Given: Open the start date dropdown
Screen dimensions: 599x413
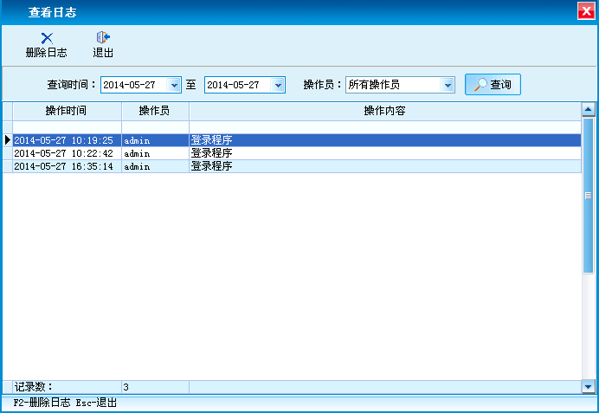Looking at the screenshot, I should click(x=174, y=85).
